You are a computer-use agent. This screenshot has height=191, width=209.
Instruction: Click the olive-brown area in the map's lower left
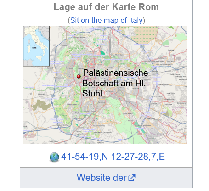(x=41, y=105)
